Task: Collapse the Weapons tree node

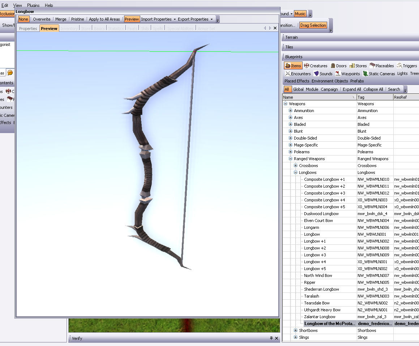Action: (285, 104)
